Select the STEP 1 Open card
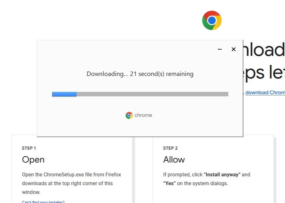Viewport: 285px width, 203px height. point(72,173)
